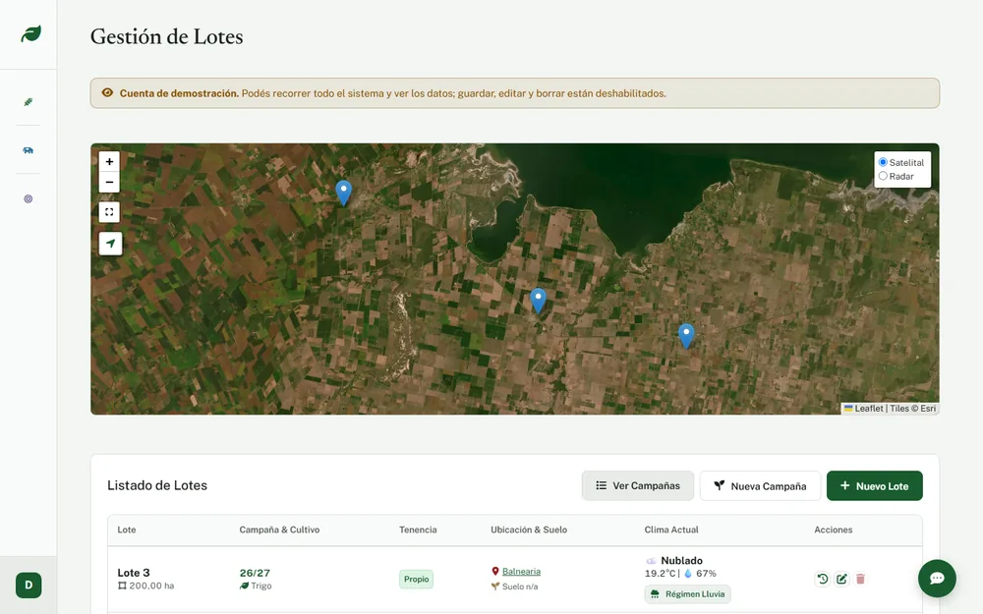The image size is (983, 614).
Task: Open the wheat crop section in sidebar
Action: tap(29, 102)
